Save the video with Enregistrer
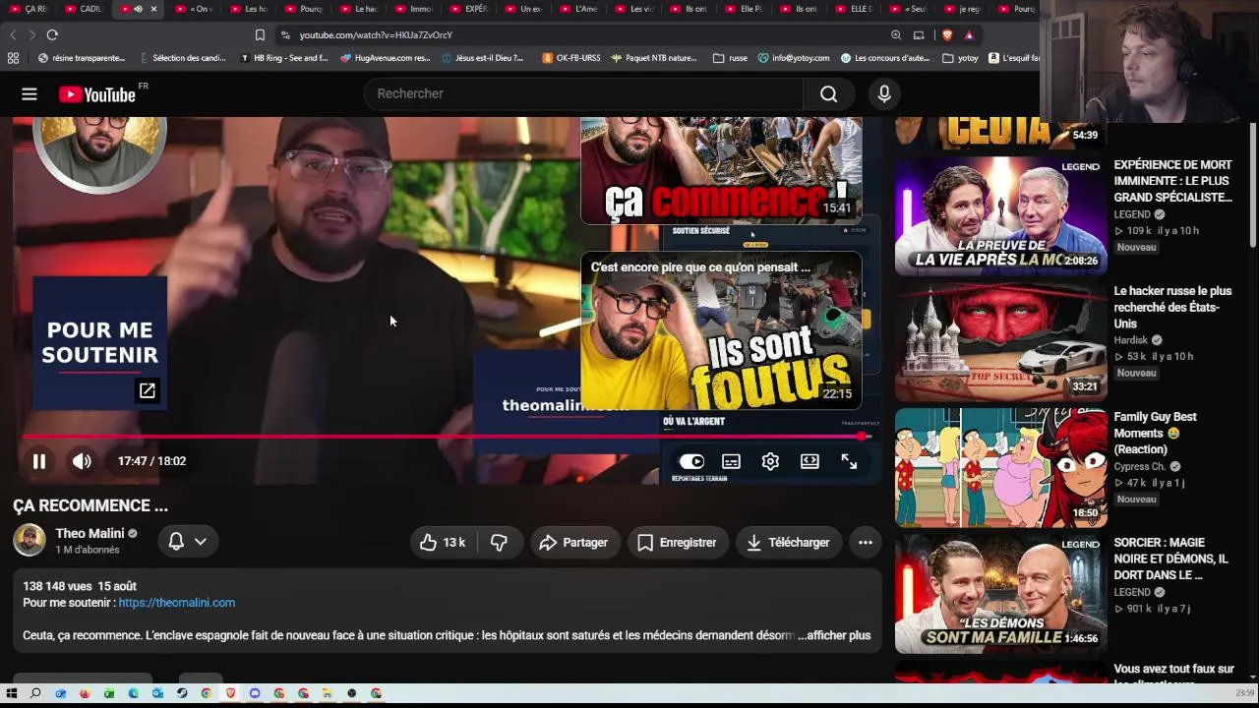This screenshot has height=708, width=1259. pos(678,542)
